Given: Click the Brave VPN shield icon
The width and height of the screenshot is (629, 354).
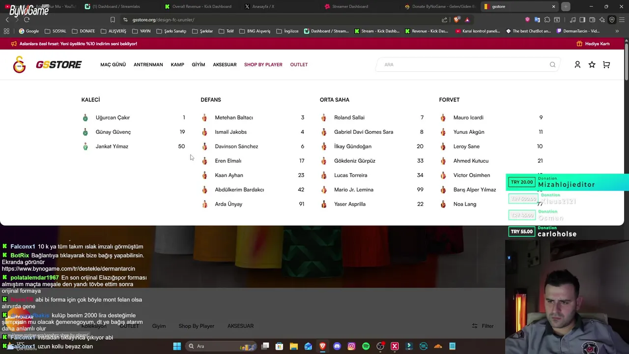Looking at the screenshot, I should point(612,20).
